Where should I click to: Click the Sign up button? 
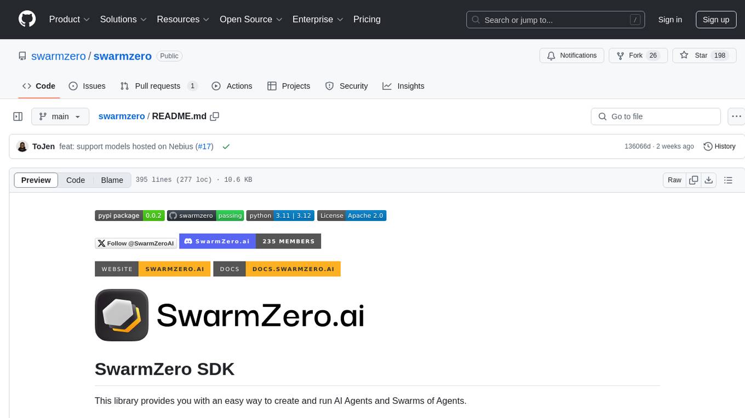coord(716,20)
